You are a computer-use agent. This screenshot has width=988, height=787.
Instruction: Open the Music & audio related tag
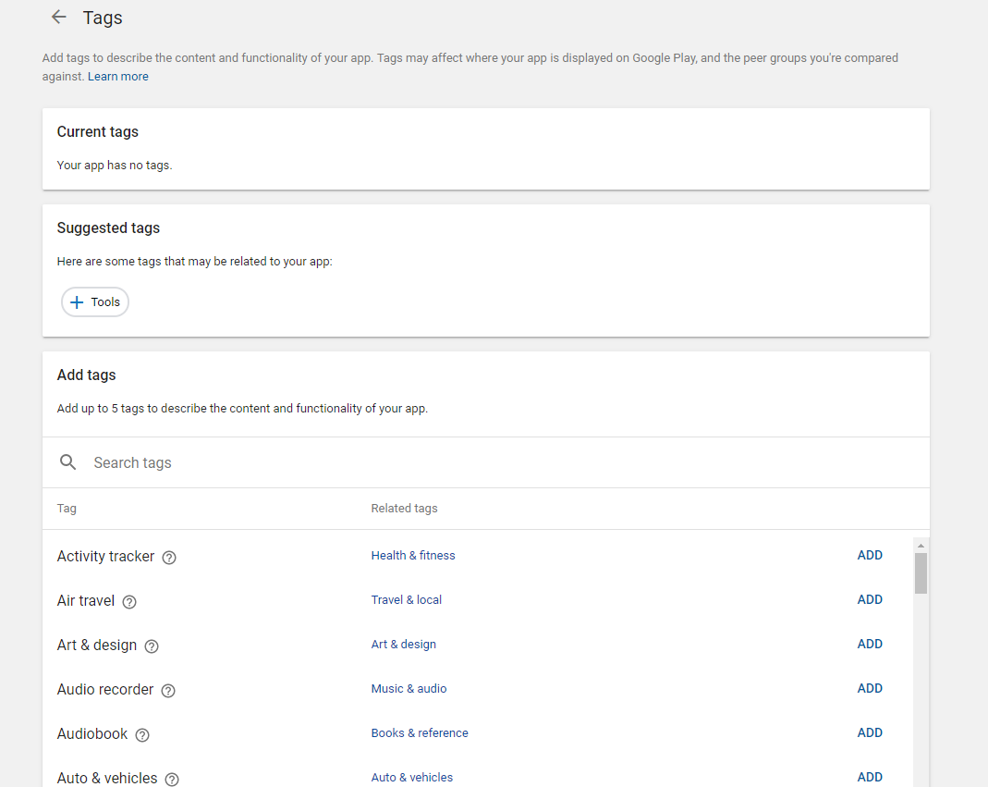coord(409,688)
